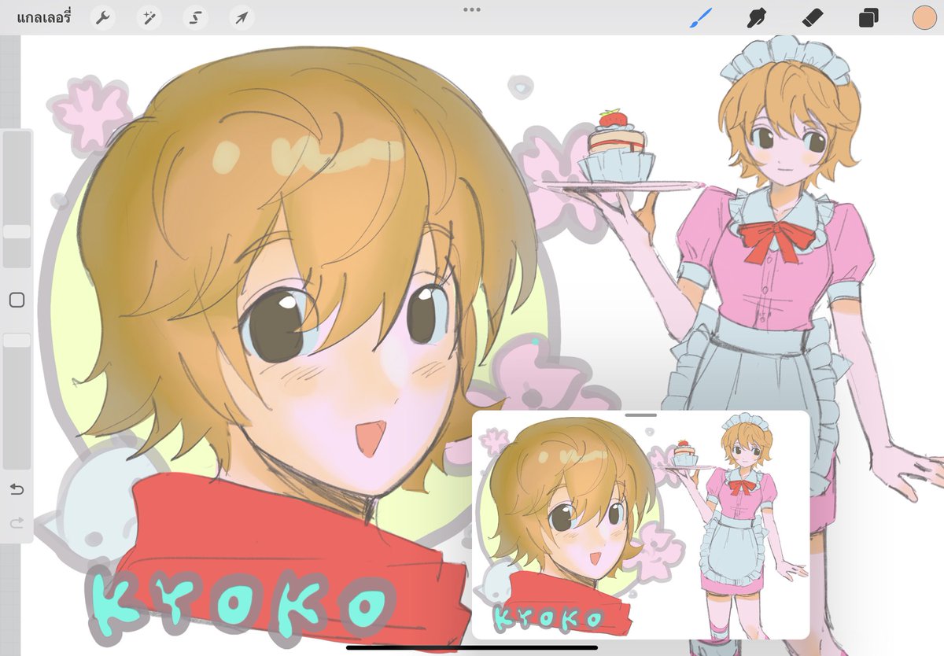Select the Smudge tool
The height and width of the screenshot is (656, 944).
pyautogui.click(x=757, y=17)
